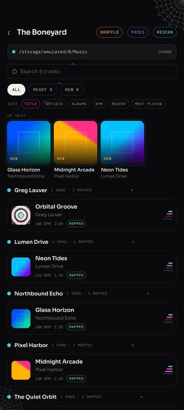Open the level bars icon on Glass Horizon row
The image size is (184, 410).
tap(168, 319)
